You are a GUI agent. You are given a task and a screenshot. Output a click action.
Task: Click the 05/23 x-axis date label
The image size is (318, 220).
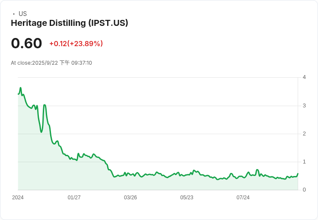pyautogui.click(x=187, y=198)
